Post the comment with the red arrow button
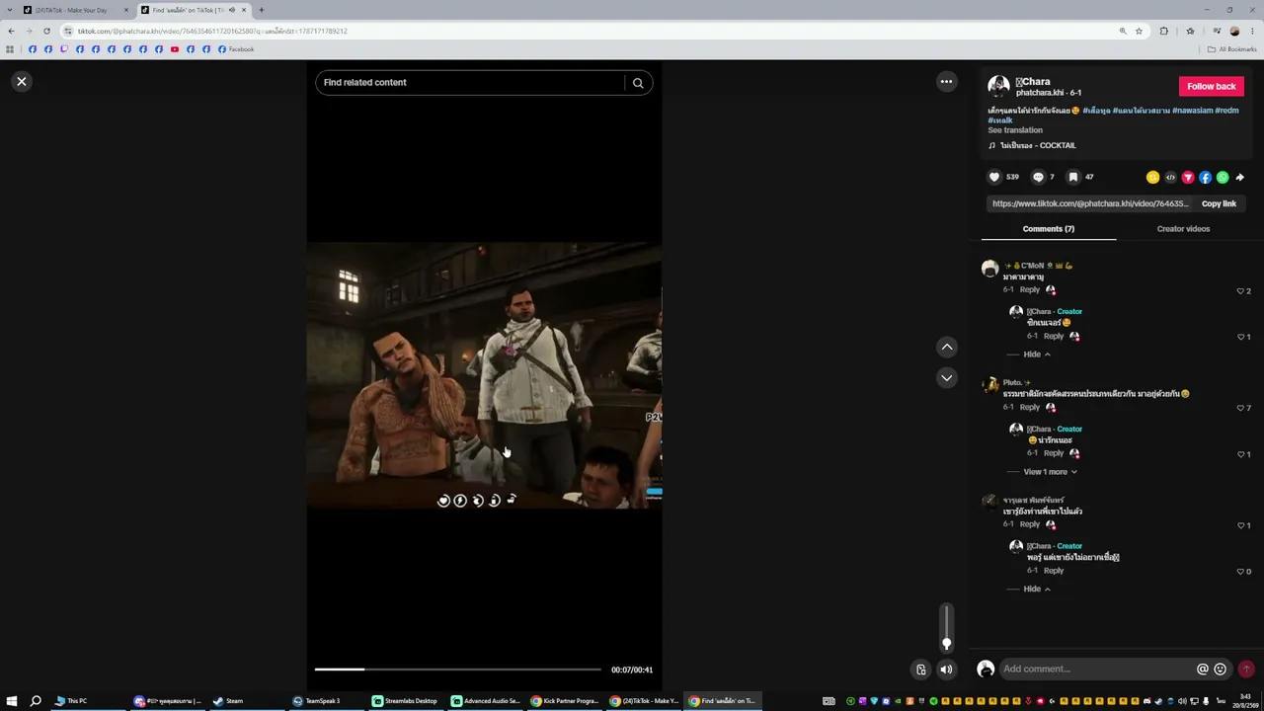1264x711 pixels. coord(1246,670)
